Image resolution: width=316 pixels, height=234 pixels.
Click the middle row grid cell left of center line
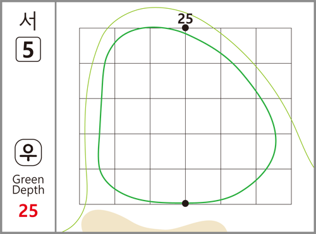point(167,116)
